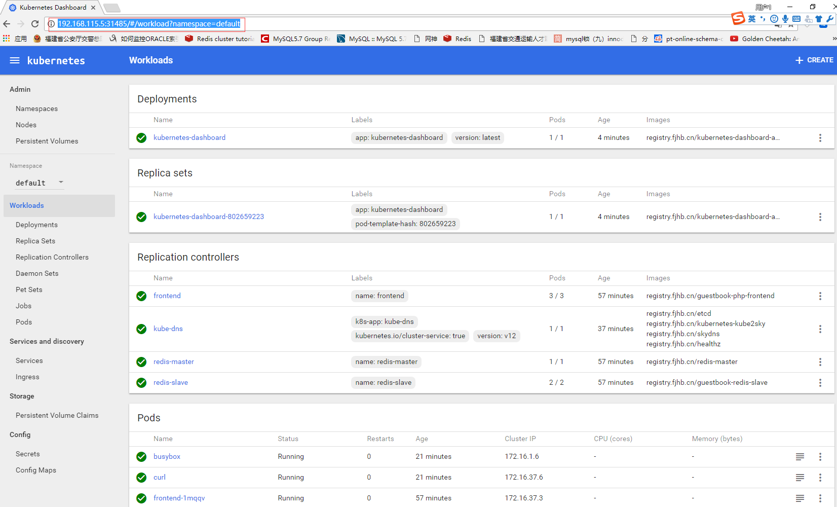Viewport: 837px width, 507px height.
Task: Open redis-master controller link
Action: (x=174, y=362)
